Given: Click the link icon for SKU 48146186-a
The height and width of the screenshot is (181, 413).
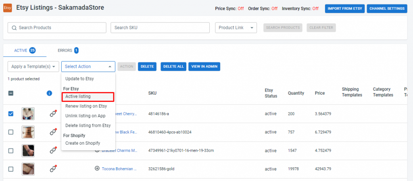Looking at the screenshot, I should pos(53,114).
